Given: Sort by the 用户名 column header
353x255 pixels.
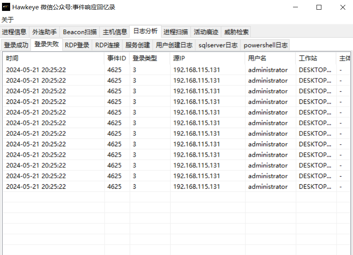Looking at the screenshot, I should pyautogui.click(x=270, y=58).
